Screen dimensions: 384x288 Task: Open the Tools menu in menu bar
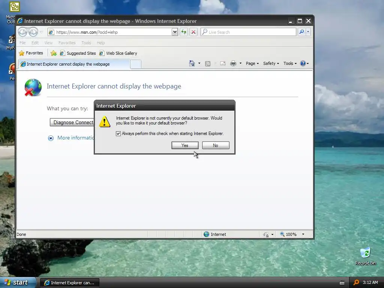(x=86, y=43)
